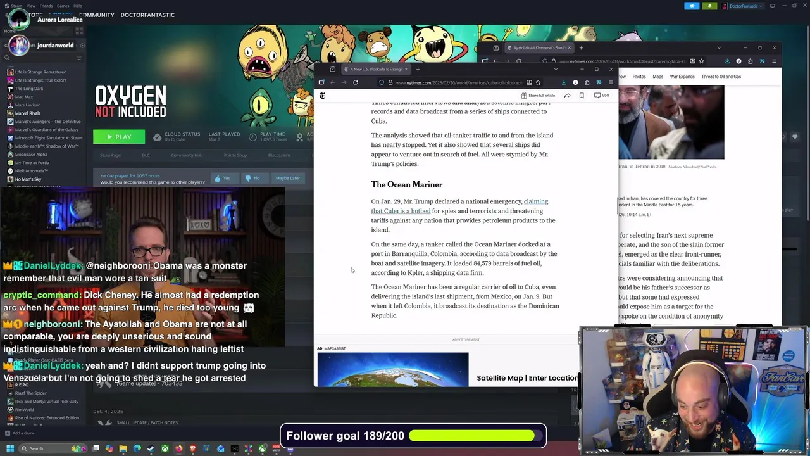This screenshot has width=810, height=456.
Task: Open Firefox from the taskbar
Action: [x=179, y=448]
